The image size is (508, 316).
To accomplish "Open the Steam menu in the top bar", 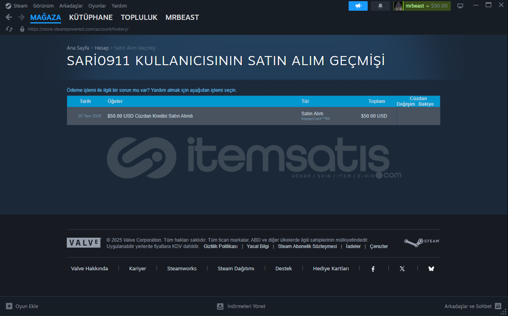I will click(17, 6).
